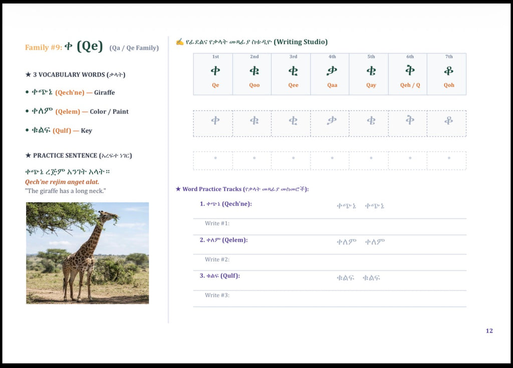This screenshot has width=513, height=368.
Task: Select the 3rd form cell labeled 'Qee'
Action: (291, 74)
